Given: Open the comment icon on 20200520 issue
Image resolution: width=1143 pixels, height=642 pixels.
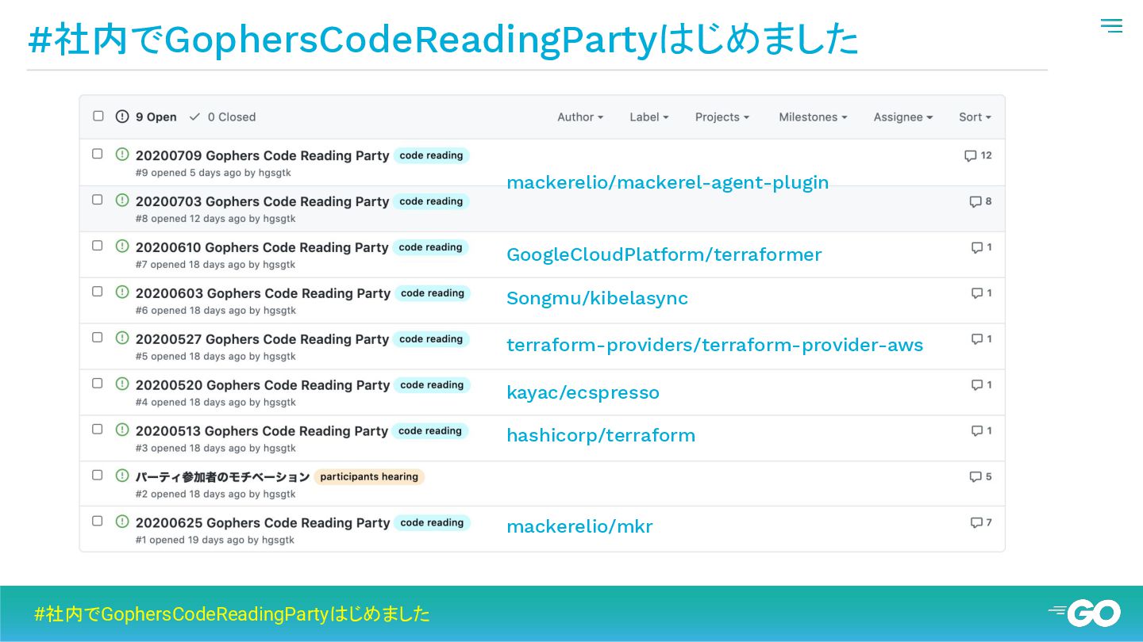Looking at the screenshot, I should [977, 386].
